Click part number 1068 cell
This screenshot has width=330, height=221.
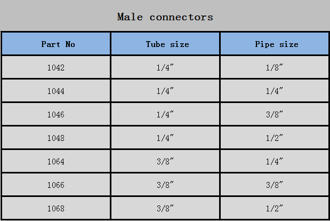pos(56,209)
